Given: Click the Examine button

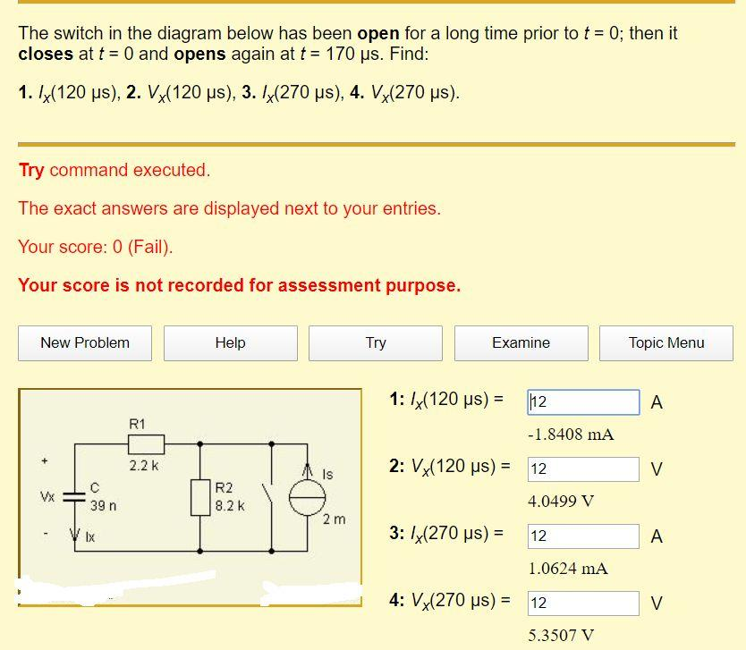Looking at the screenshot, I should (x=521, y=342).
